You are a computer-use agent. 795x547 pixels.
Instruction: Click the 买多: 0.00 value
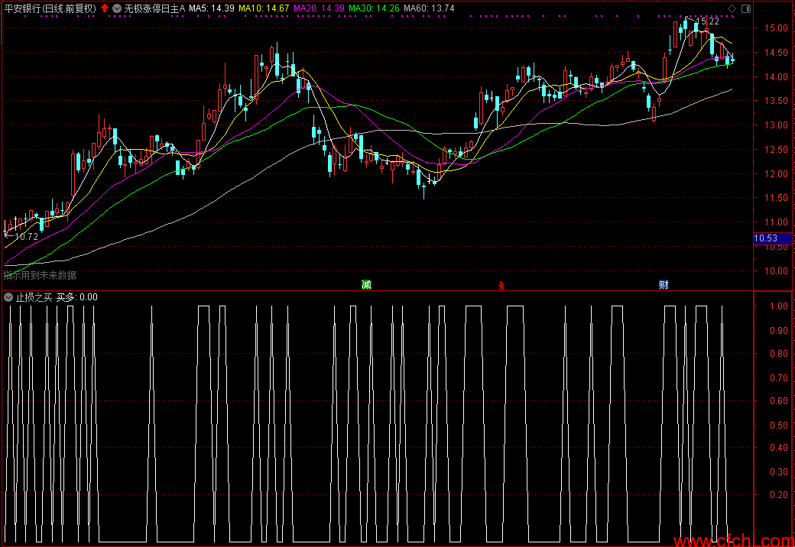(x=76, y=297)
